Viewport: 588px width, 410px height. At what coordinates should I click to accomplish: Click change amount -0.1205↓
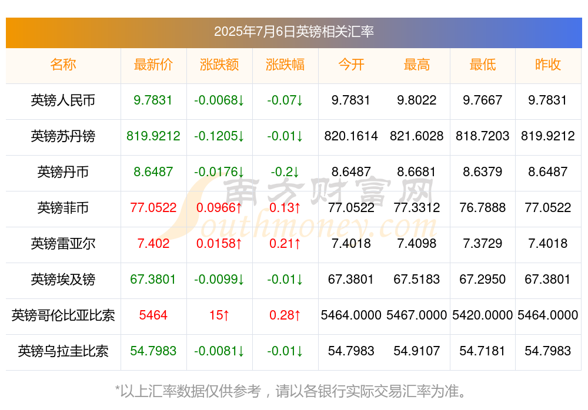(x=219, y=136)
